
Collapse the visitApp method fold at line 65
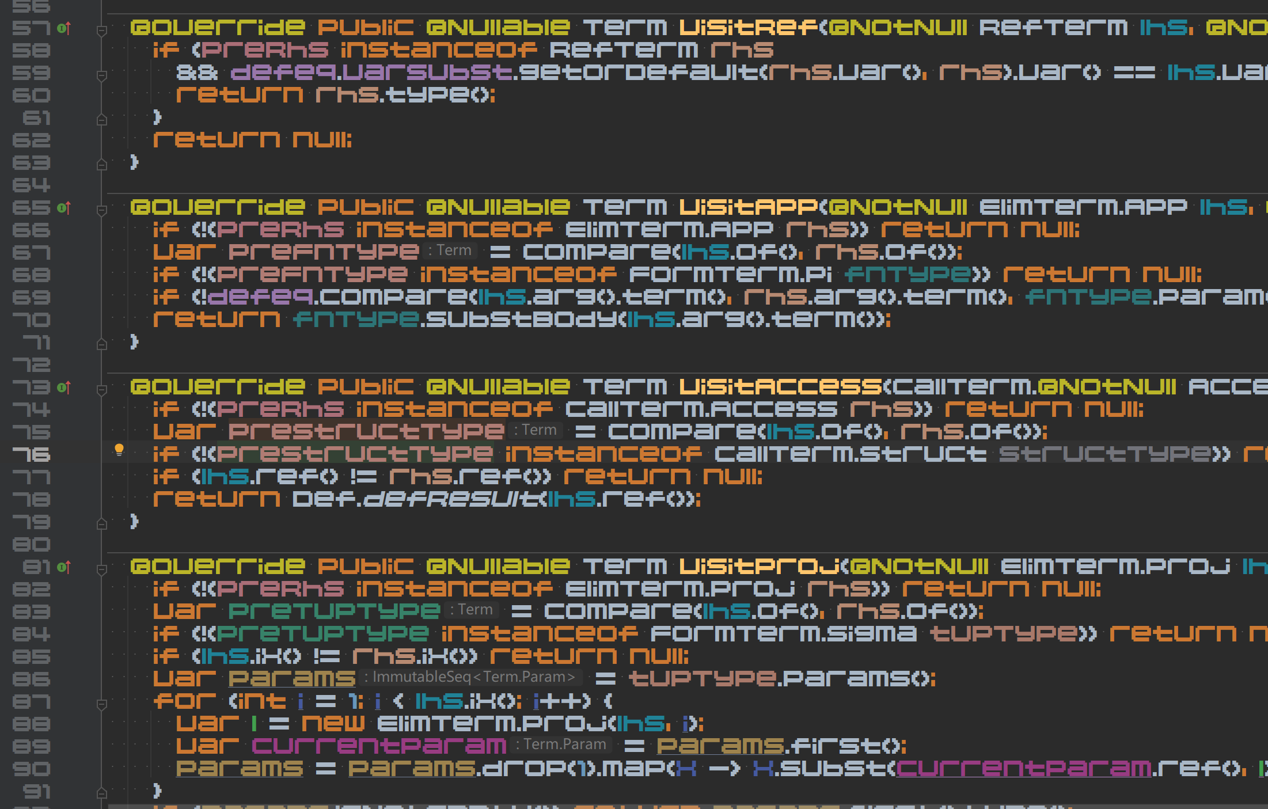101,210
